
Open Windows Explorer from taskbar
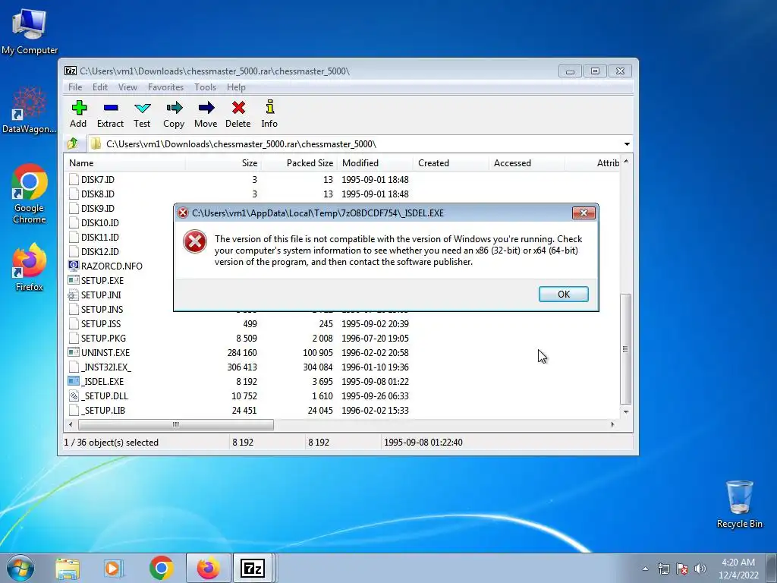tap(68, 568)
